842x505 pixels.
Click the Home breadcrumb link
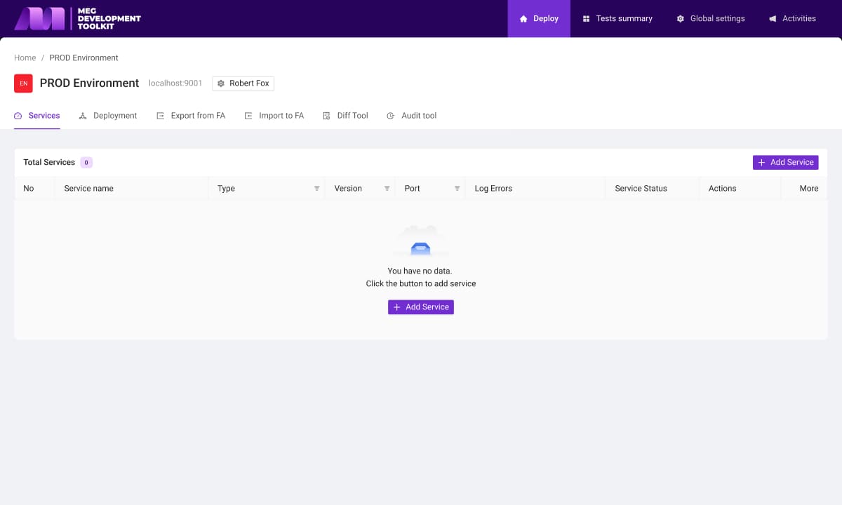click(25, 58)
